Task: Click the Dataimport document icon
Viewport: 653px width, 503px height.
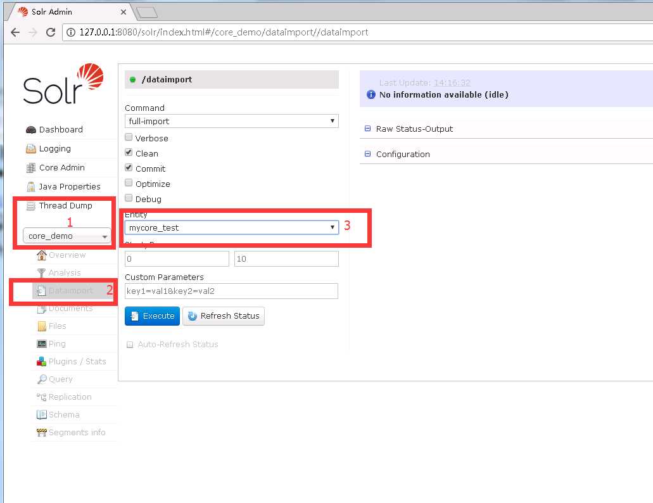Action: point(41,291)
